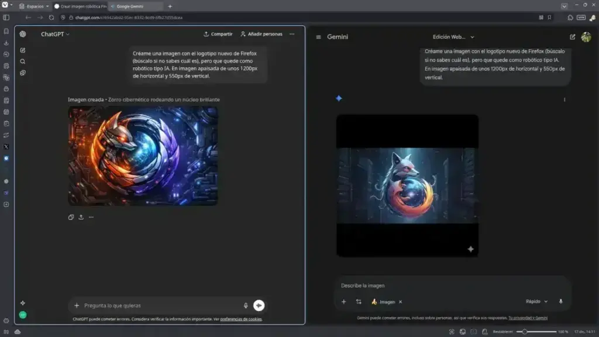Open more actions under the ChatGPT image
599x337 pixels.
91,217
